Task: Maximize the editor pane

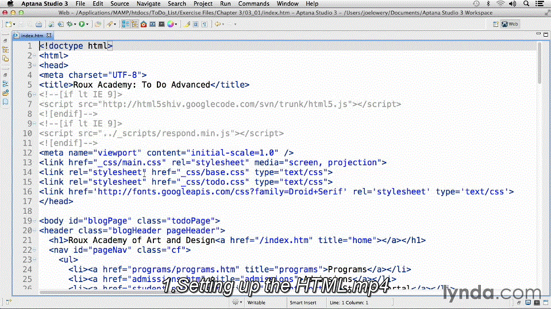Action: click(x=546, y=34)
